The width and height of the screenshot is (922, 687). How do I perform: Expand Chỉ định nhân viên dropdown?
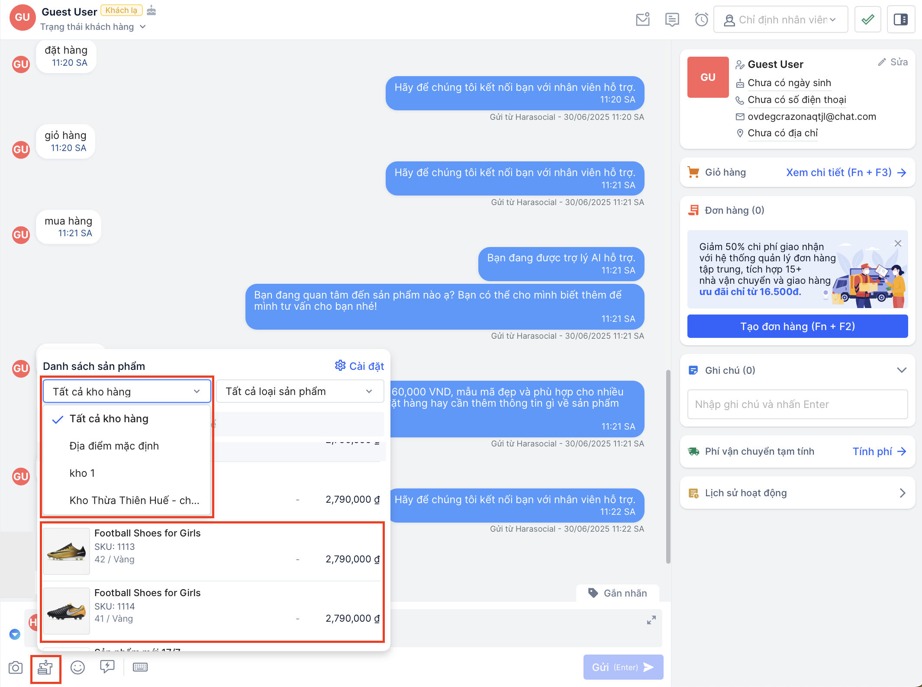780,20
